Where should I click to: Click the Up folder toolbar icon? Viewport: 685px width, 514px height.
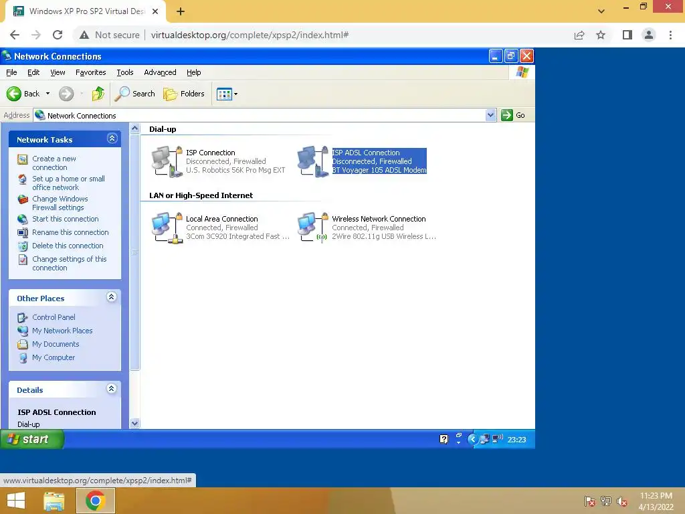[x=98, y=94]
